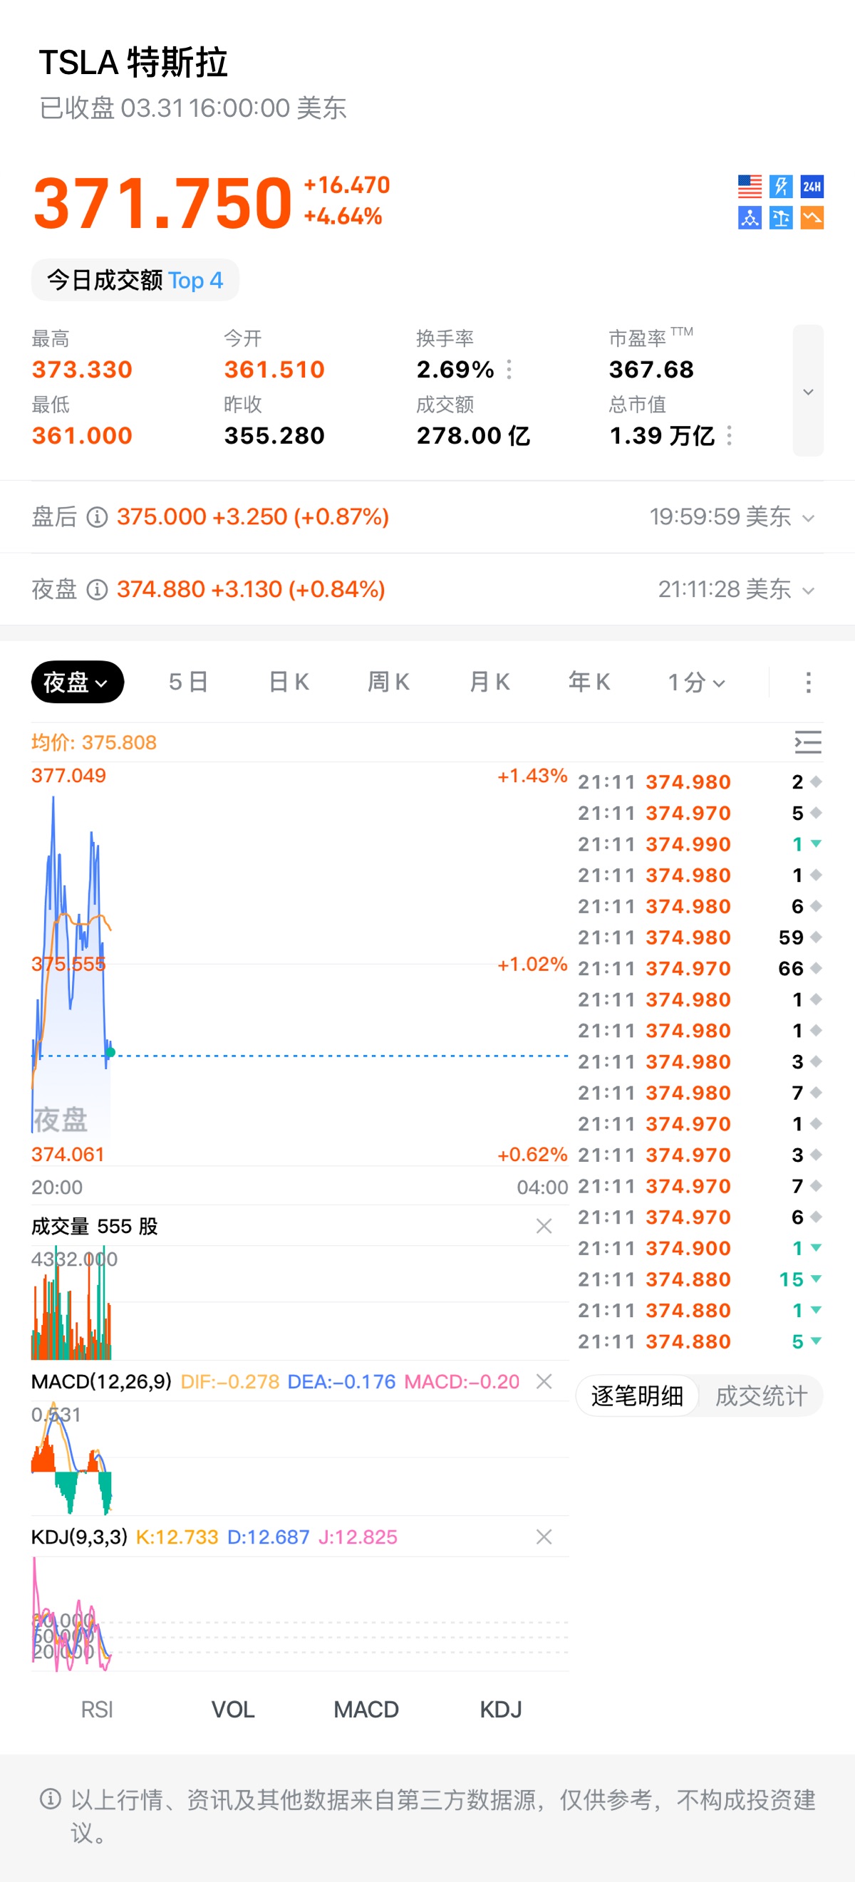Toggle the RSI indicator
This screenshot has height=1882, width=855.
(x=96, y=1710)
